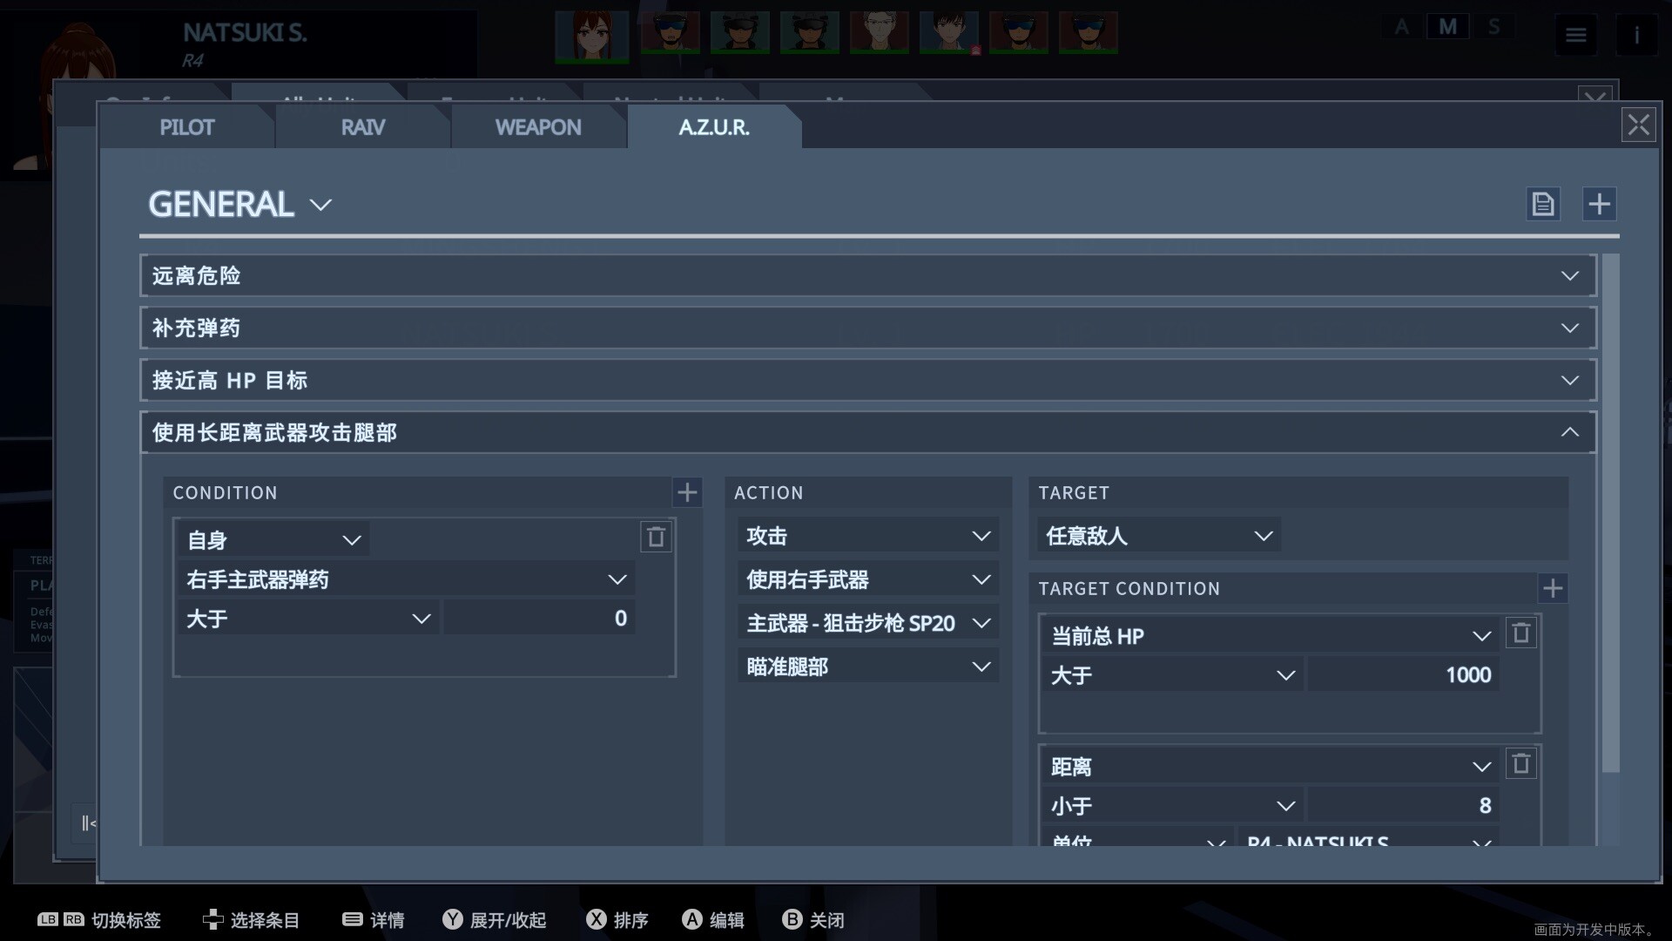Select the M mode toggle
1672x941 pixels.
pyautogui.click(x=1447, y=27)
